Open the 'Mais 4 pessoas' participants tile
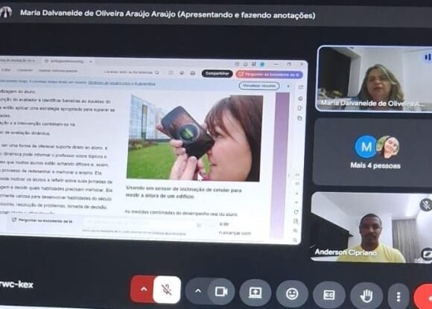The width and height of the screenshot is (432, 309). (372, 153)
